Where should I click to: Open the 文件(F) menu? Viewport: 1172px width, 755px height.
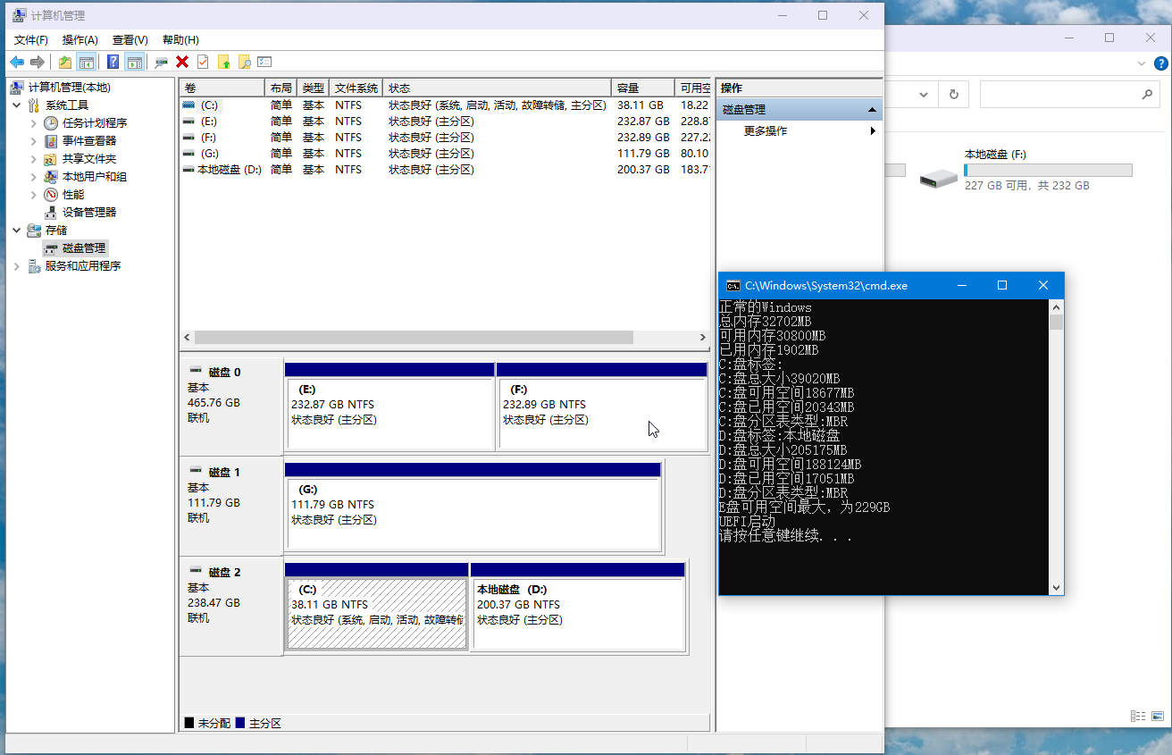point(31,40)
